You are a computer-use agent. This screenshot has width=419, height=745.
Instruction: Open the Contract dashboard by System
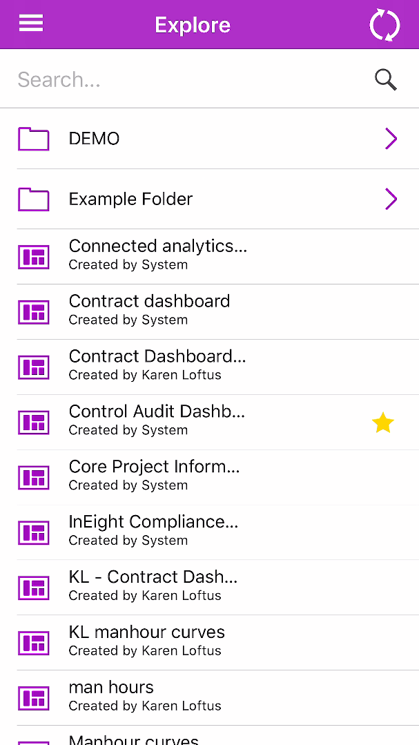(150, 309)
